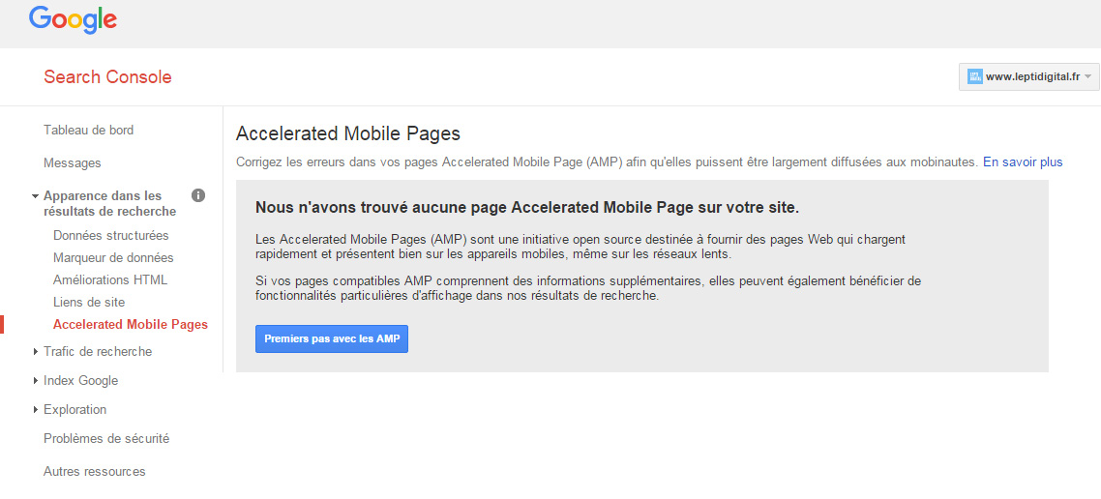This screenshot has height=499, width=1101.
Task: Click the leptidigital site favicon
Action: (x=974, y=77)
